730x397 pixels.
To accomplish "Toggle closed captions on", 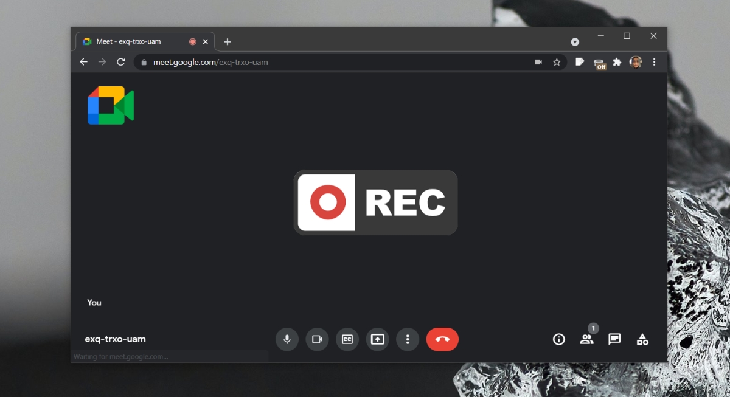I will pyautogui.click(x=347, y=339).
